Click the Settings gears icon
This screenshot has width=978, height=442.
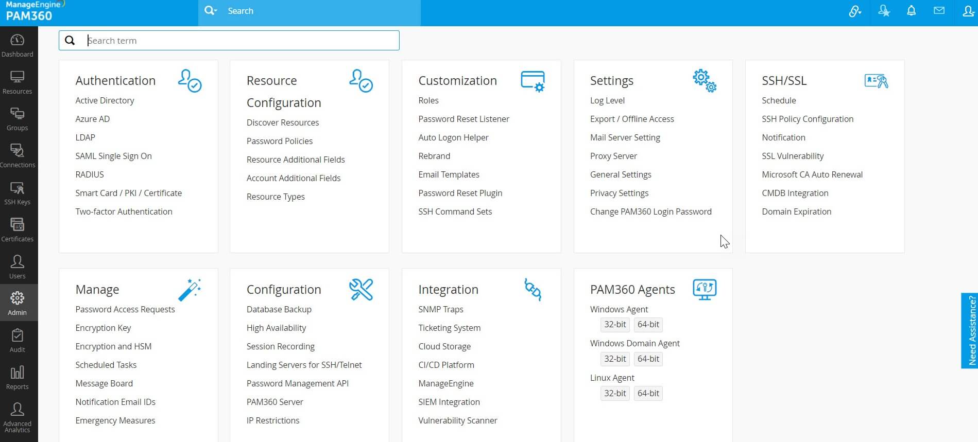[705, 81]
